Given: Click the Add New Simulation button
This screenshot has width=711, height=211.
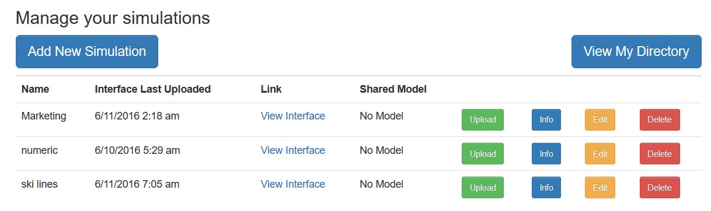Looking at the screenshot, I should pos(87,51).
